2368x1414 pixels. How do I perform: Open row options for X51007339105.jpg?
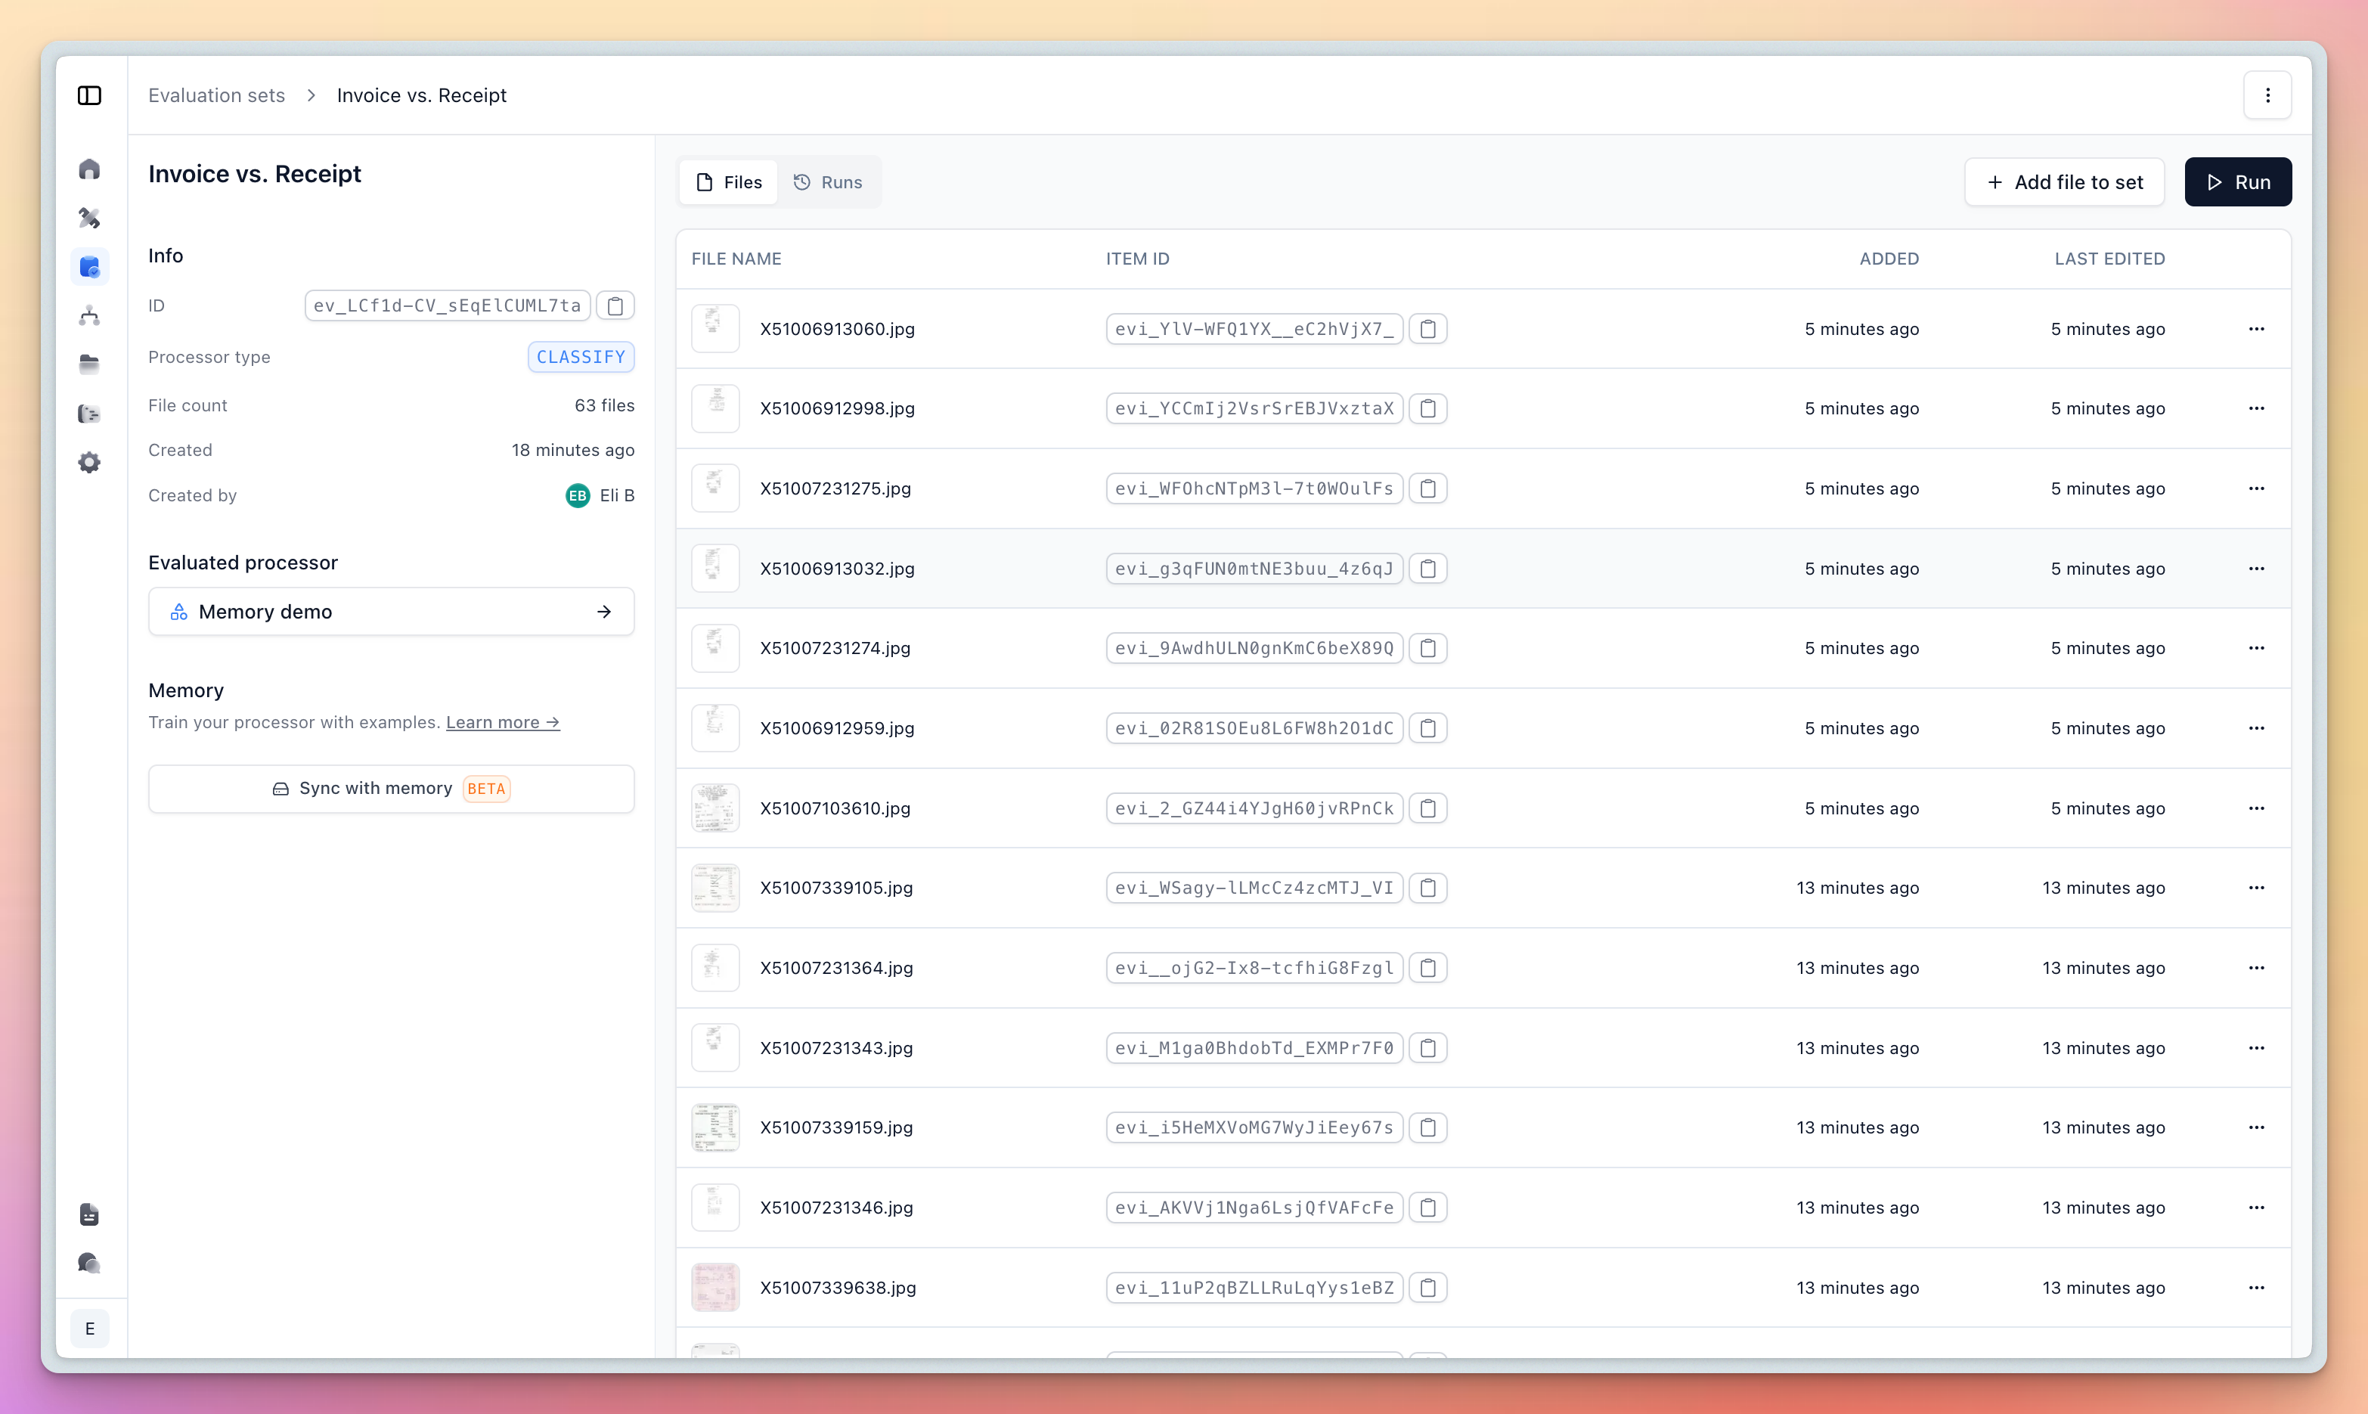(x=2255, y=888)
